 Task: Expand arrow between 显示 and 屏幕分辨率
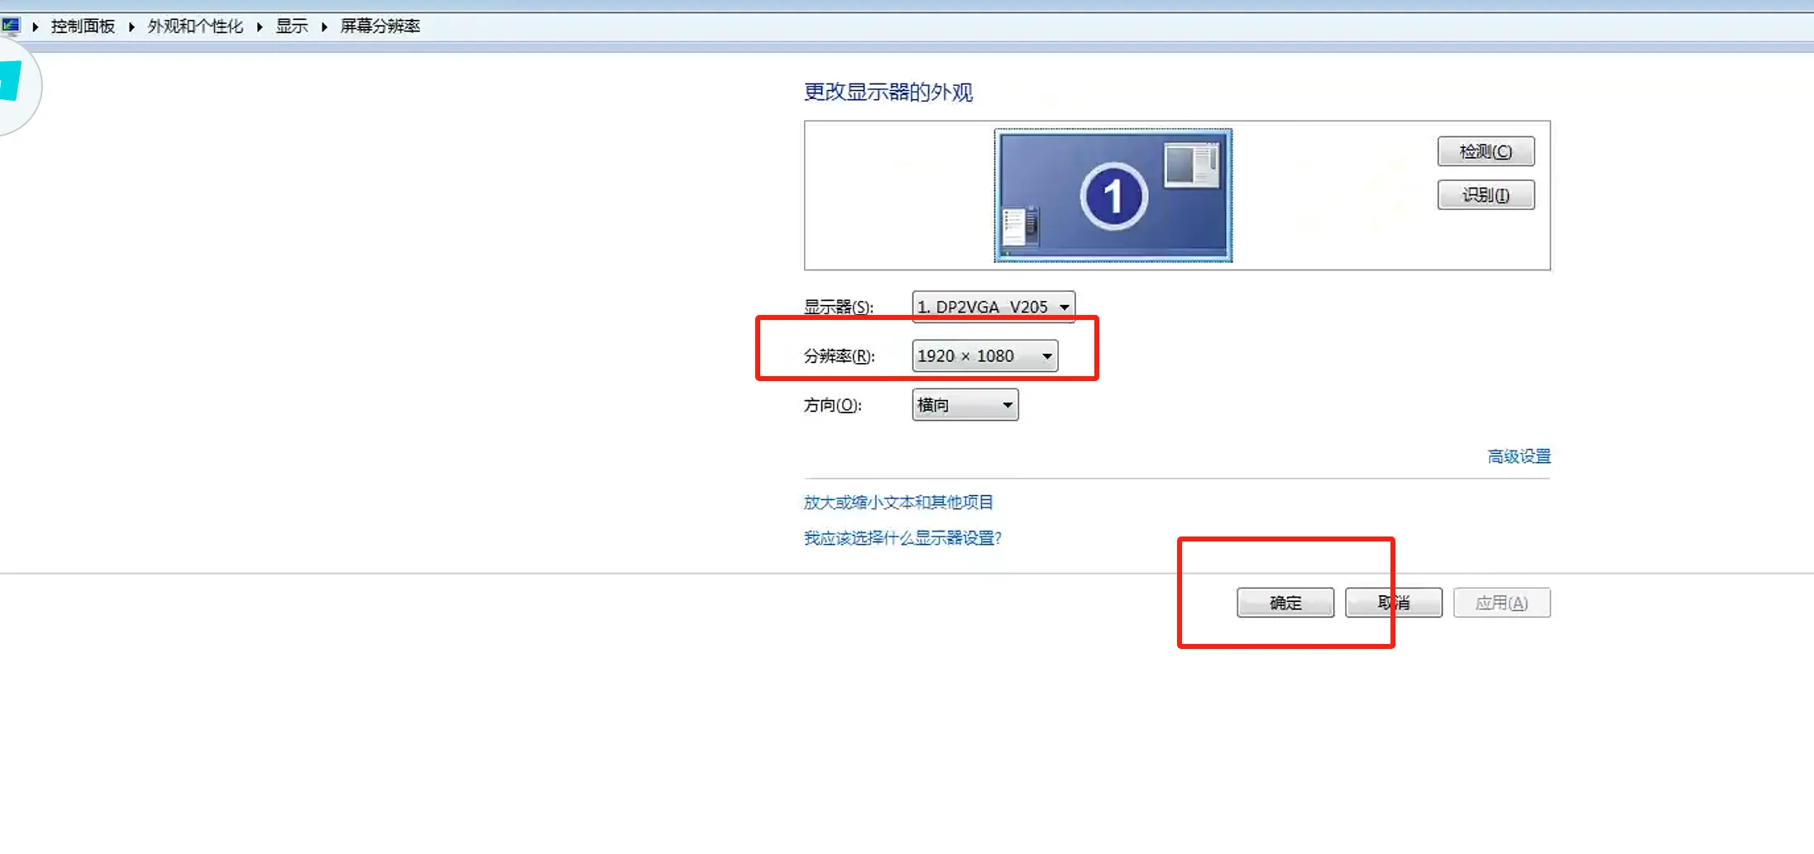pos(324,26)
